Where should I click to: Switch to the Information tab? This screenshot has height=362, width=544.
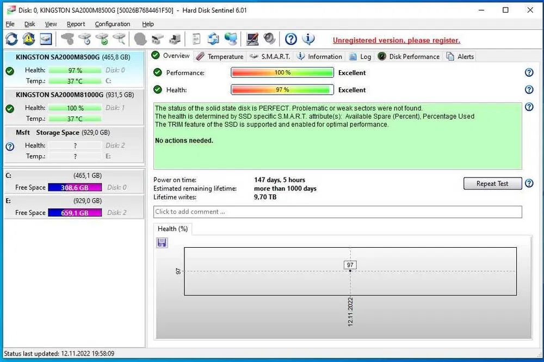coord(319,57)
